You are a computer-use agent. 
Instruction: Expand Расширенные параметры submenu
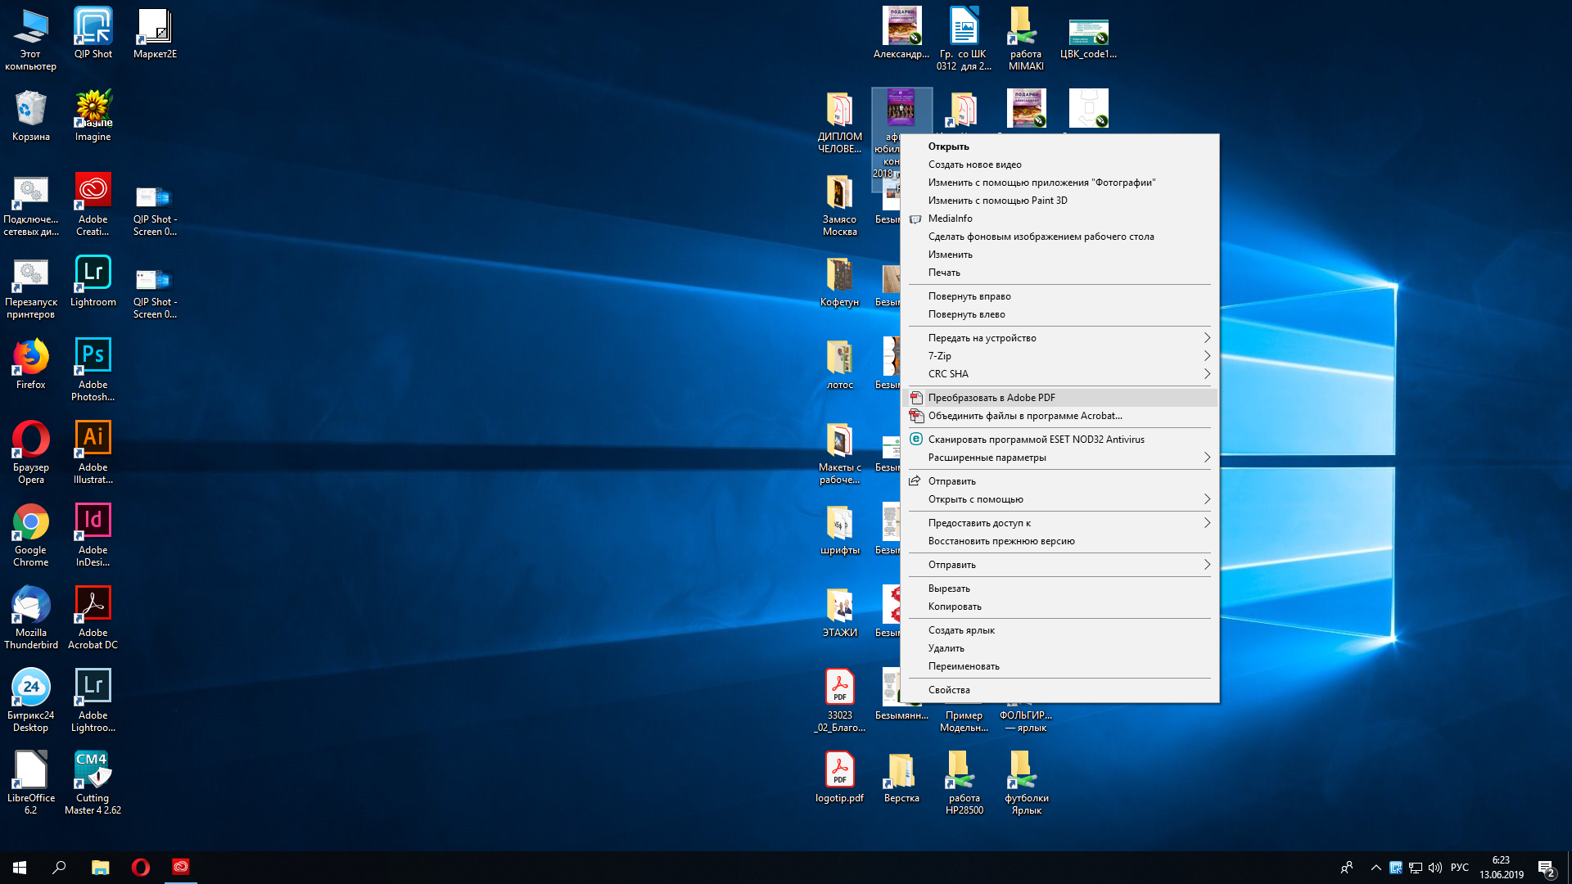1059,458
